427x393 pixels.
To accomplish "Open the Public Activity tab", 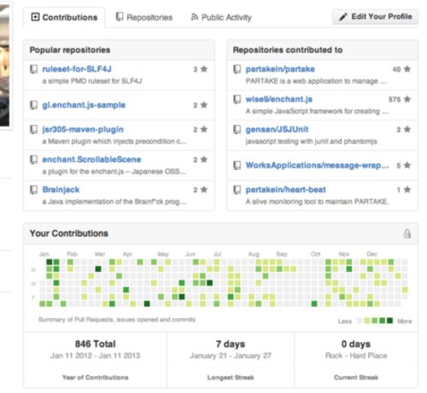I will [x=221, y=17].
